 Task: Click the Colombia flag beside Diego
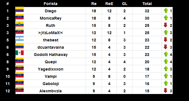(x=19, y=10)
